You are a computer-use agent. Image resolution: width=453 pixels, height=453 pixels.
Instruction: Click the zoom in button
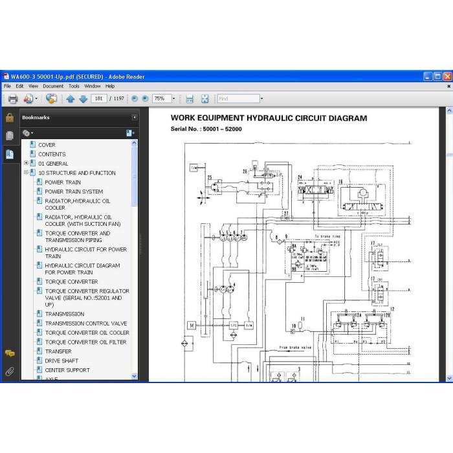145,99
